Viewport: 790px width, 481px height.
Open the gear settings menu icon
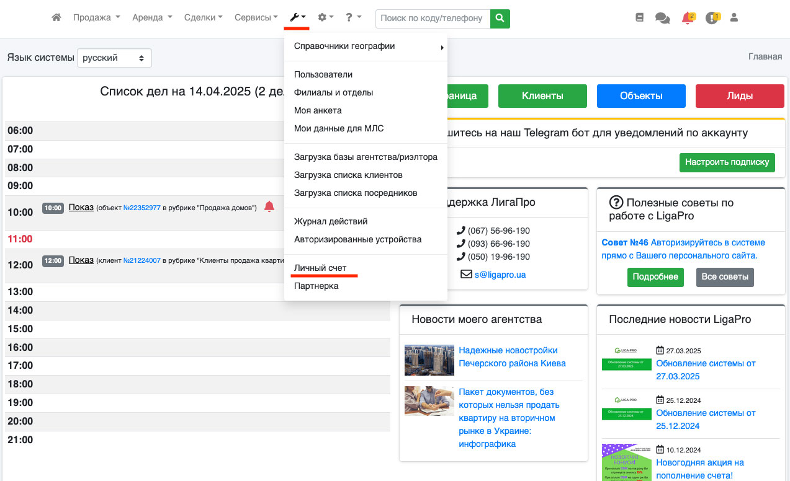tap(325, 18)
